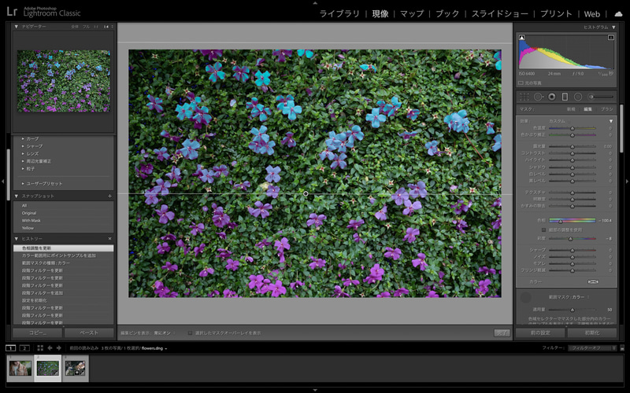Image resolution: width=630 pixels, height=393 pixels.
Task: Switch to the Web module
Action: [x=592, y=14]
